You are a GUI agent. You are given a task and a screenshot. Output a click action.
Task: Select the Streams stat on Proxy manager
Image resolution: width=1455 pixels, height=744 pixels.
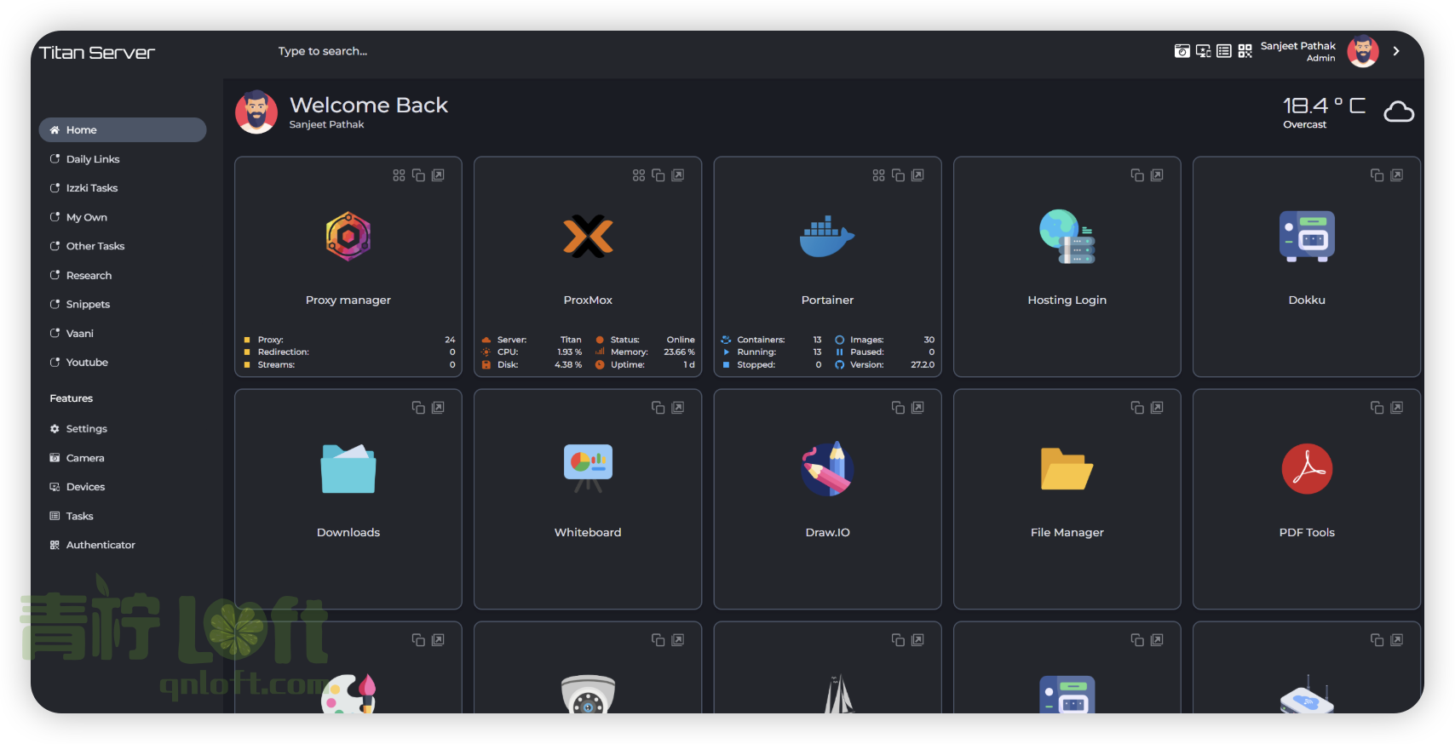pyautogui.click(x=349, y=365)
